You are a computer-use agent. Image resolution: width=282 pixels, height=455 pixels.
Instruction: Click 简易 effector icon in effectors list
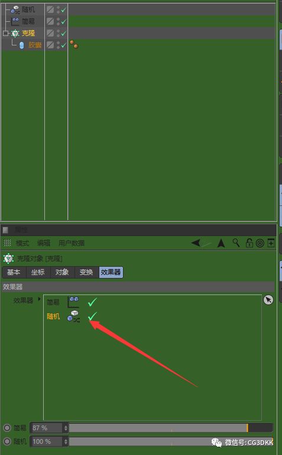pos(73,302)
